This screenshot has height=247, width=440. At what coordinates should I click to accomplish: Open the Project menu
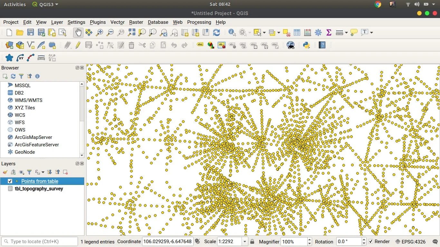[x=11, y=22]
